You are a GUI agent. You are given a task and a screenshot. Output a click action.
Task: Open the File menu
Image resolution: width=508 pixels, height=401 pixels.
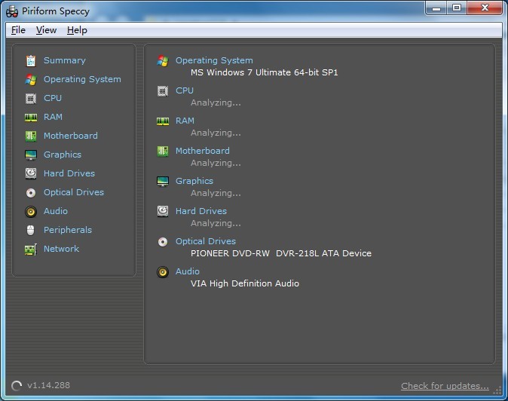pyautogui.click(x=18, y=30)
